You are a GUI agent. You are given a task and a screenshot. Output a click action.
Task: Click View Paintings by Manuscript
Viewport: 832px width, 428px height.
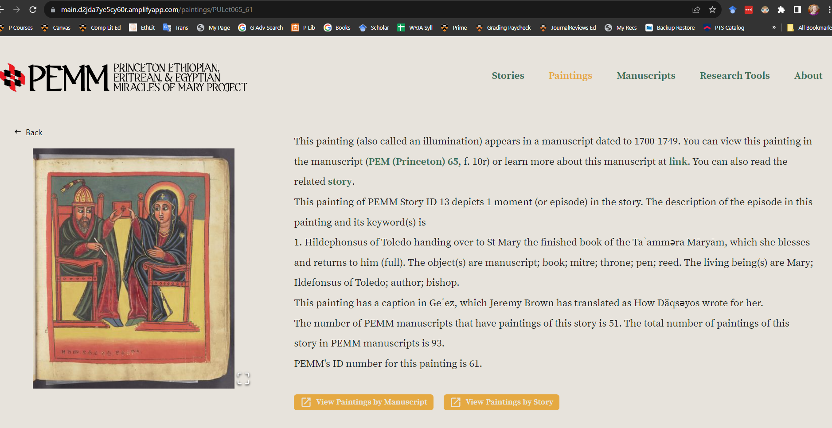[363, 402]
